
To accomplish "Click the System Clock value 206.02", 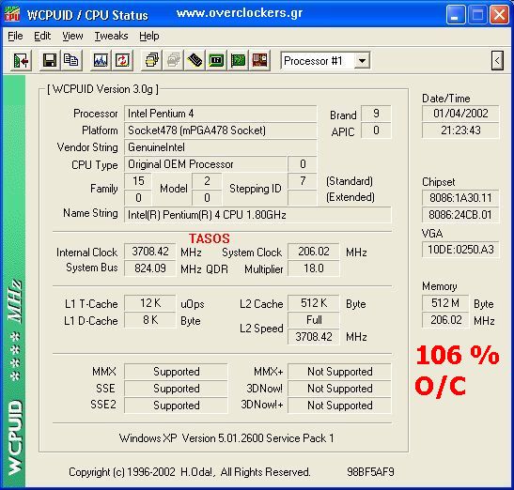I will pyautogui.click(x=314, y=252).
